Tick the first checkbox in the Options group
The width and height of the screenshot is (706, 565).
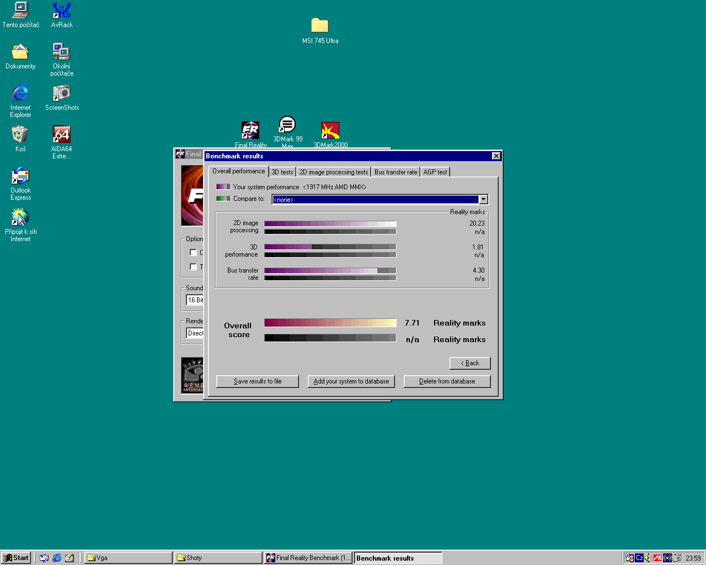point(194,253)
